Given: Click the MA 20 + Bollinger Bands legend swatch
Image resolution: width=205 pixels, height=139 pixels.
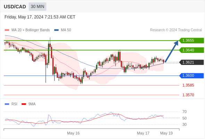Looking at the screenshot, I should (x=7, y=30).
